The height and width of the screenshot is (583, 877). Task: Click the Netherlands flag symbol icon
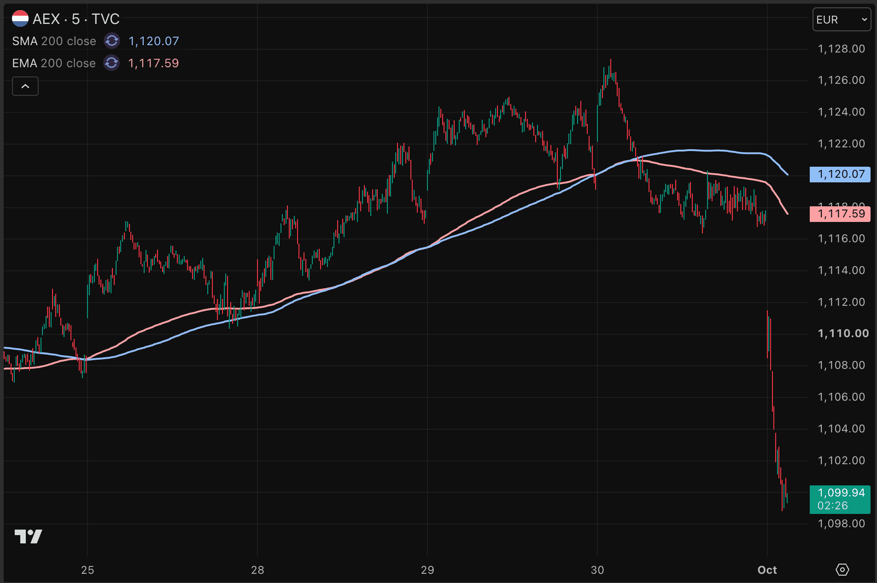(x=20, y=19)
